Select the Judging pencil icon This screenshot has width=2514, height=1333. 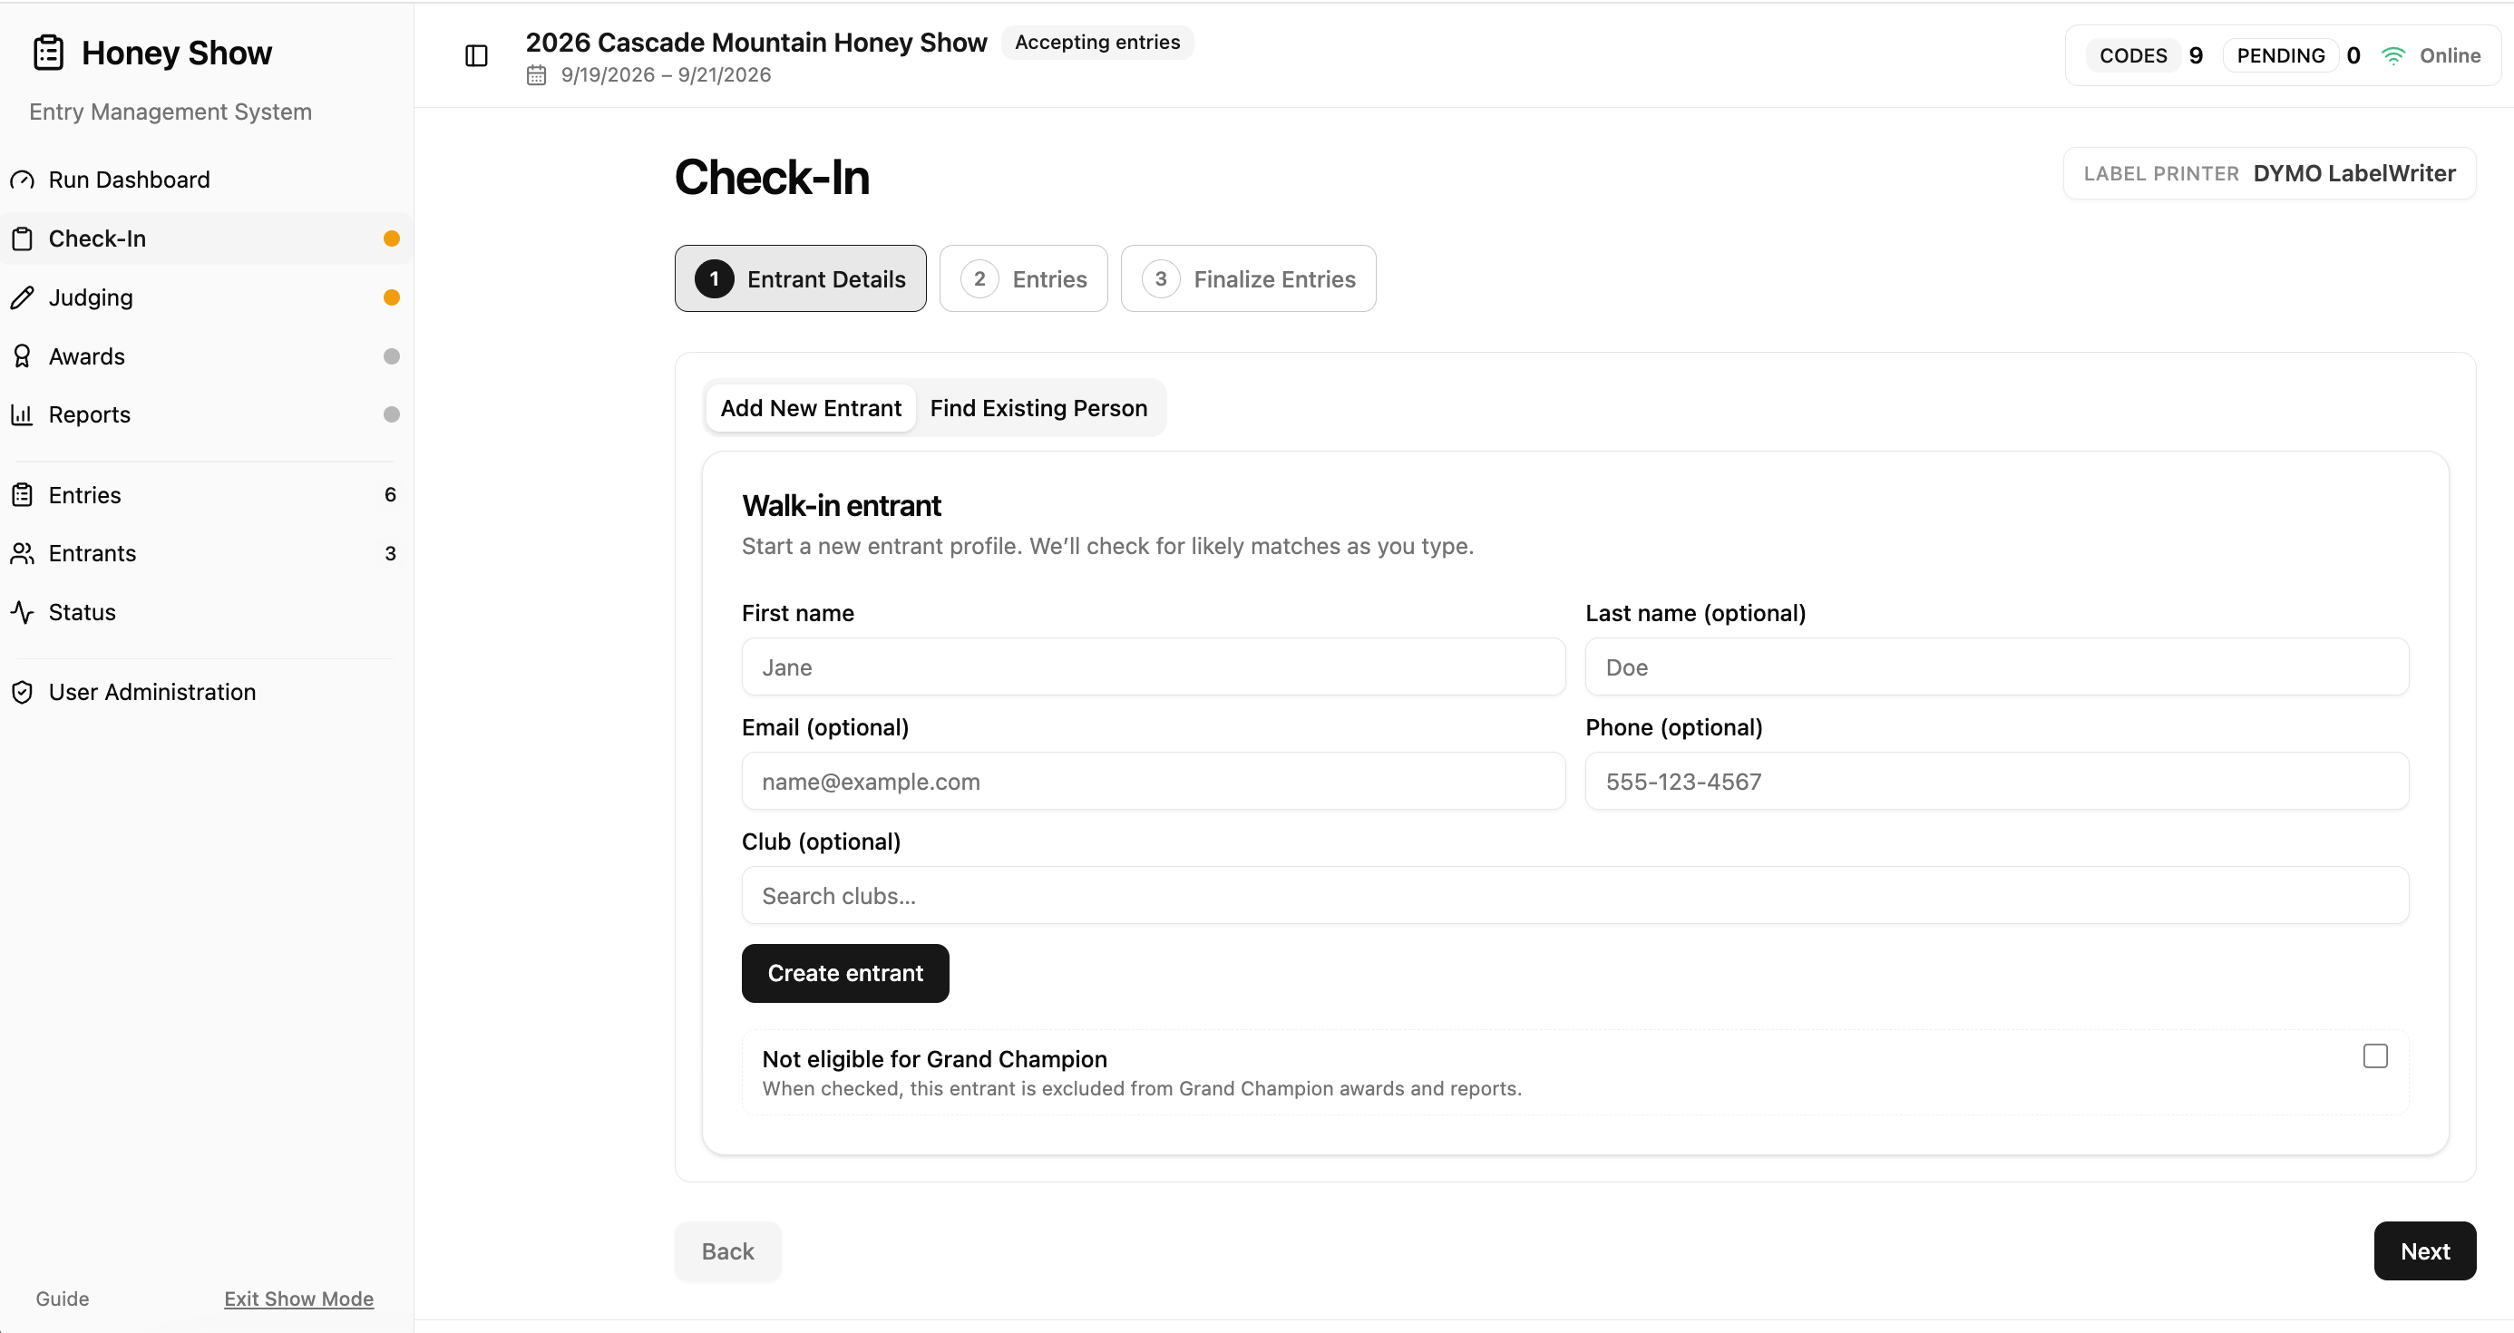pyautogui.click(x=23, y=297)
